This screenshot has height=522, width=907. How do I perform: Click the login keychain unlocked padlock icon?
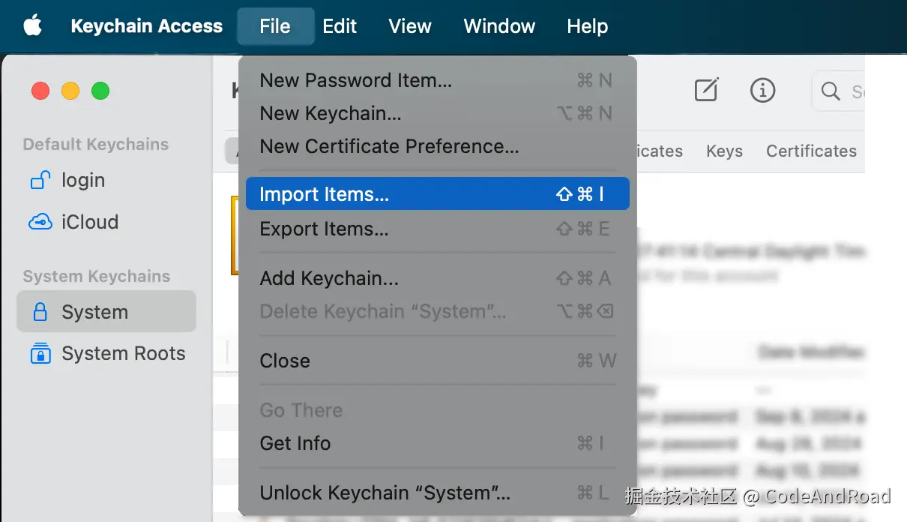(40, 181)
